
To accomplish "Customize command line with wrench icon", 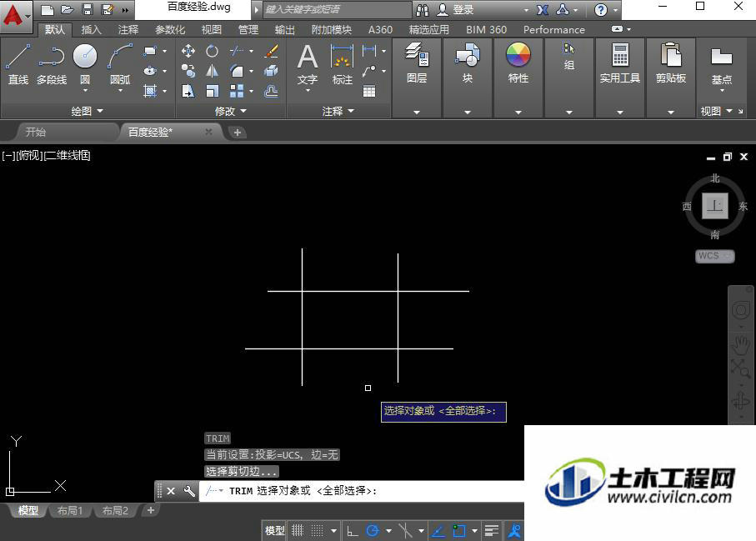I will [189, 491].
